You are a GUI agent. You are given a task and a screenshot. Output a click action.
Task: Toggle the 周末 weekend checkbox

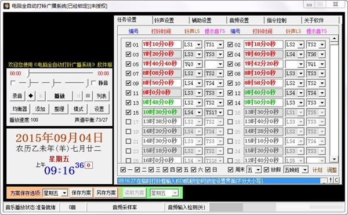[230, 170]
